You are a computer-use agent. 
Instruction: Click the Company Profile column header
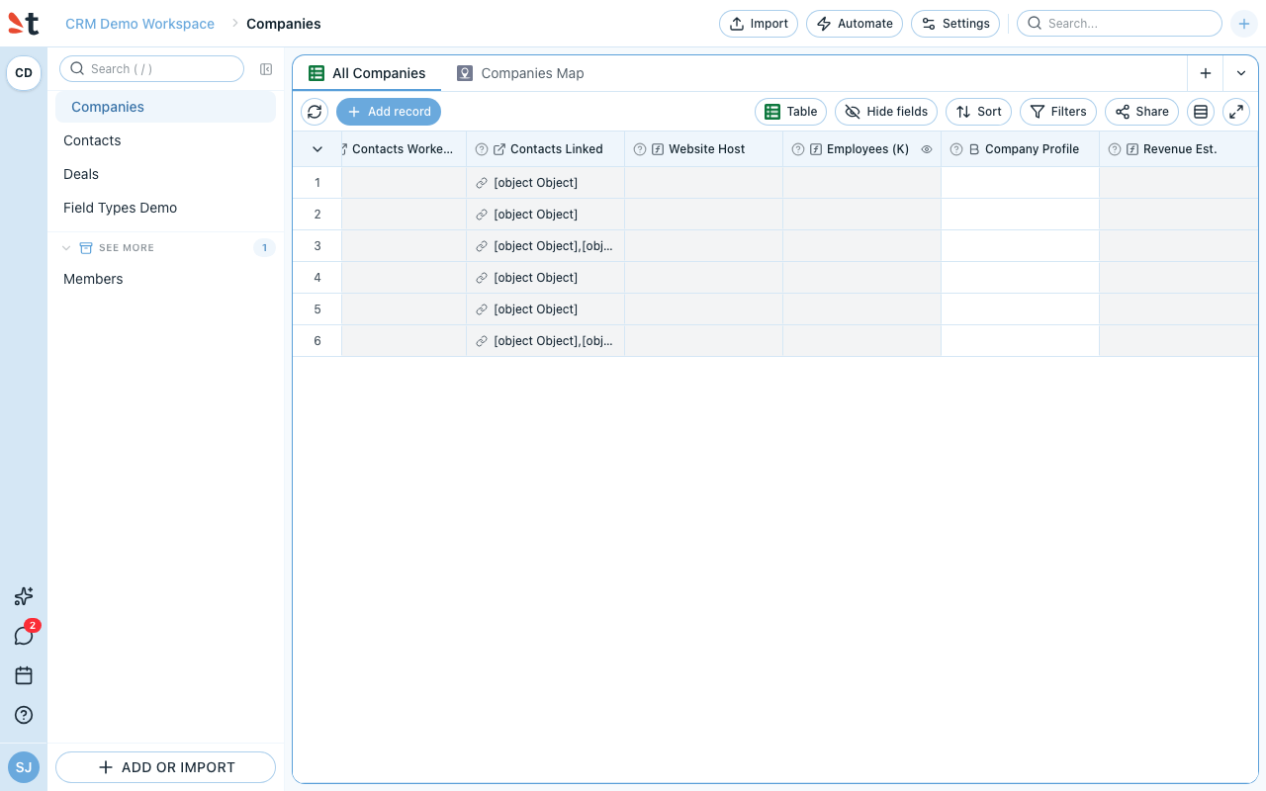pyautogui.click(x=1021, y=149)
